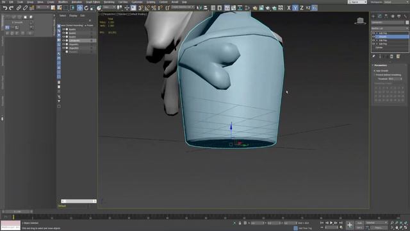Open the Hierarchy command panel tab
This screenshot has width=410, height=231.
[386, 16]
